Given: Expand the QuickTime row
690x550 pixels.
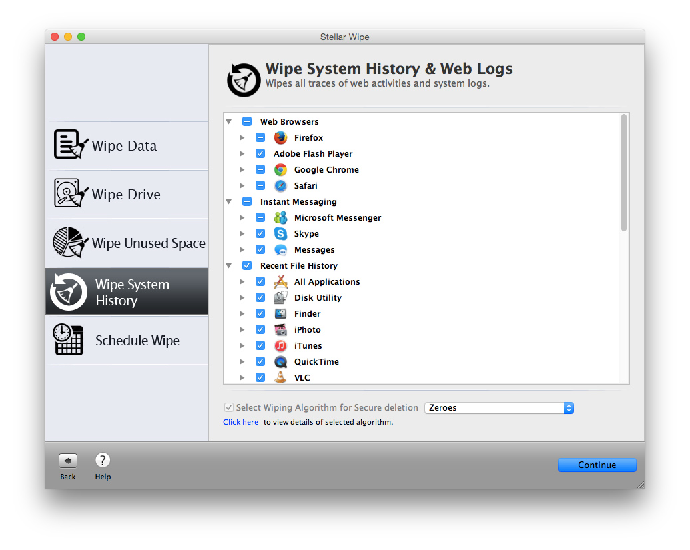Looking at the screenshot, I should 242,361.
